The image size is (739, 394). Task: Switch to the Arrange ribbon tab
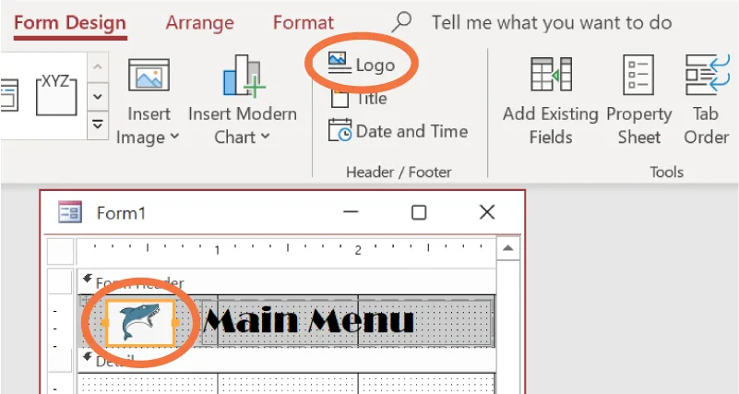point(200,22)
